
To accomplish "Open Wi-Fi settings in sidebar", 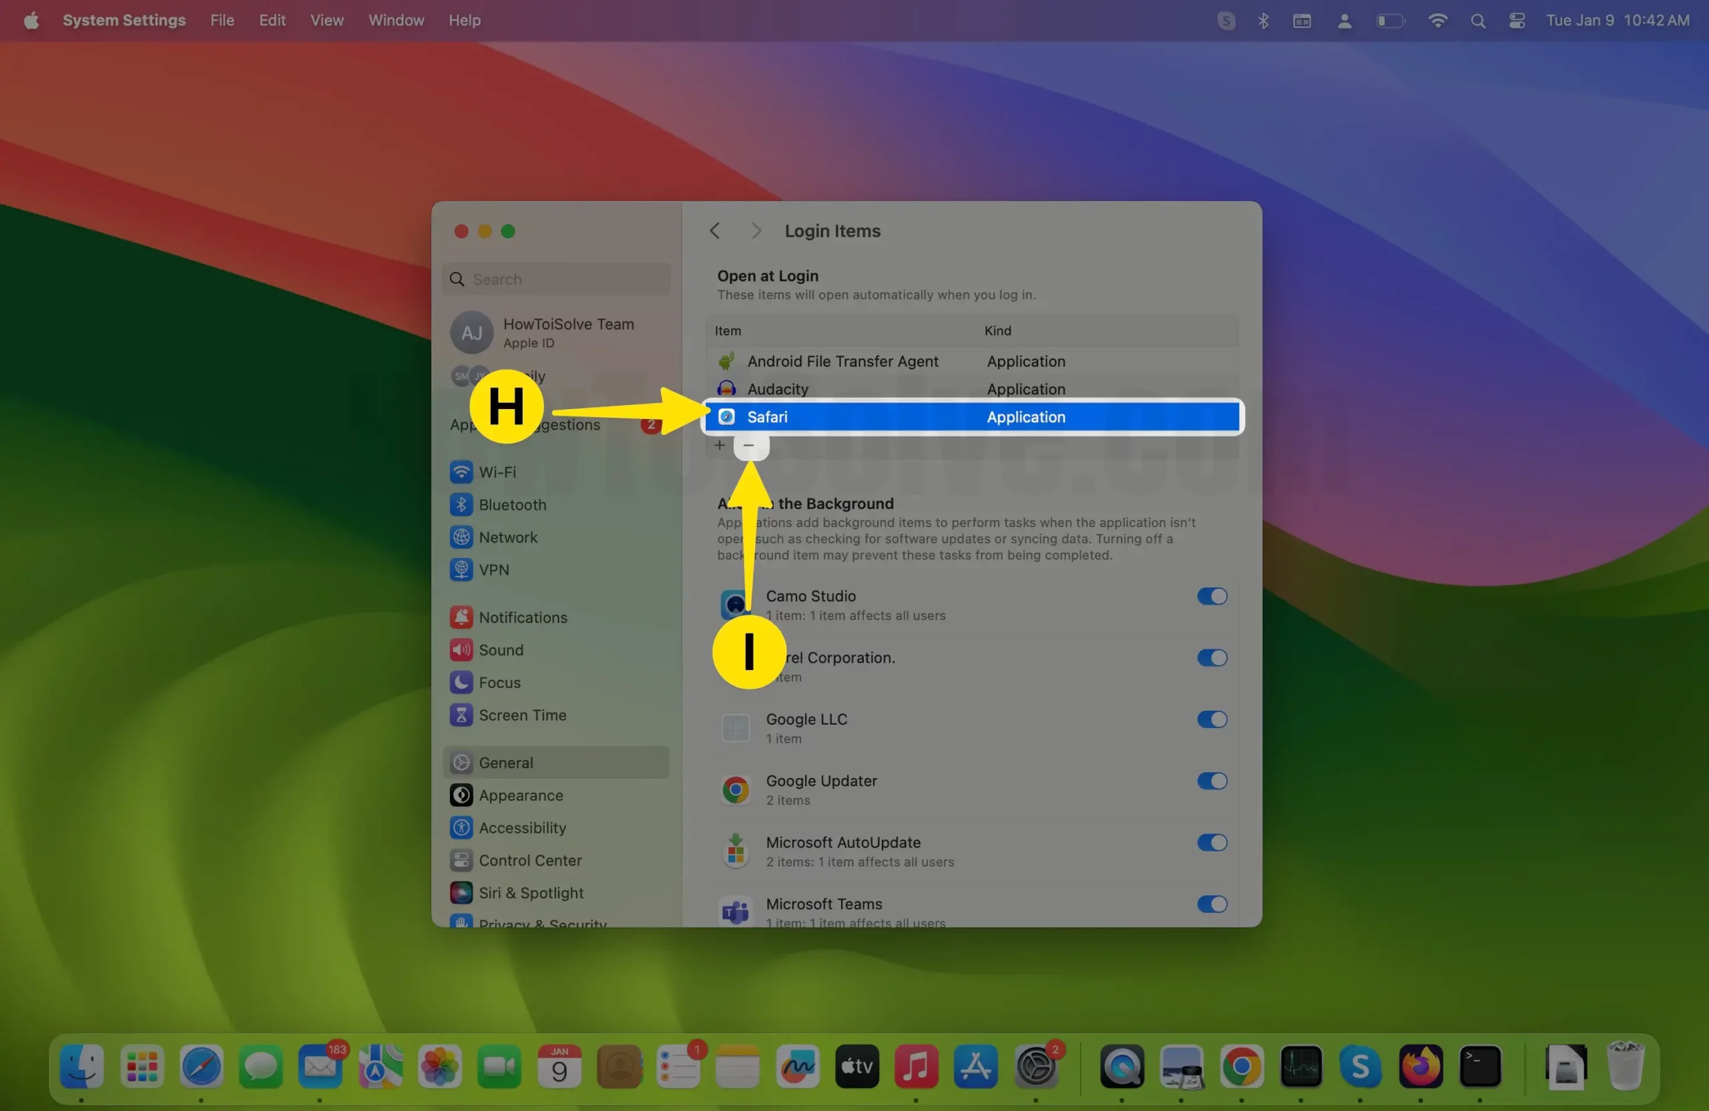I will 496,472.
